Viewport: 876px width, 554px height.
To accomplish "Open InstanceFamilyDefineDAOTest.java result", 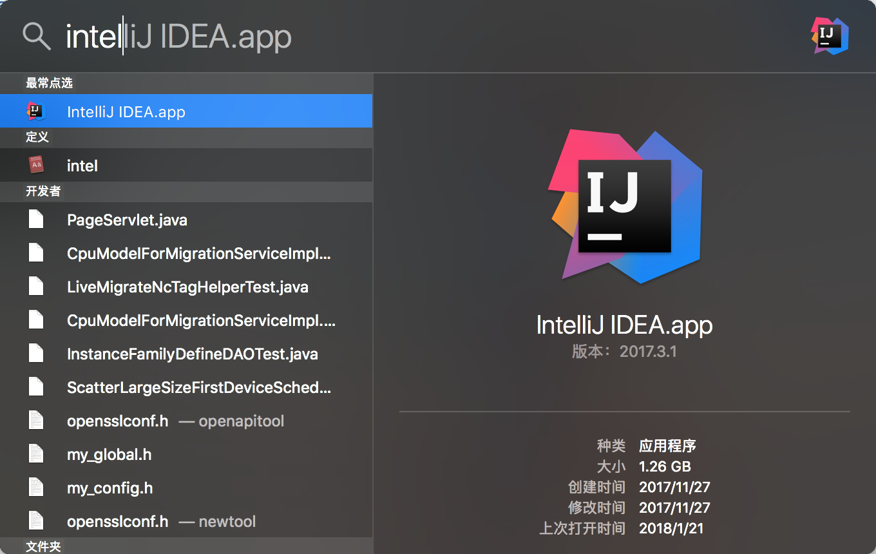I will (186, 354).
